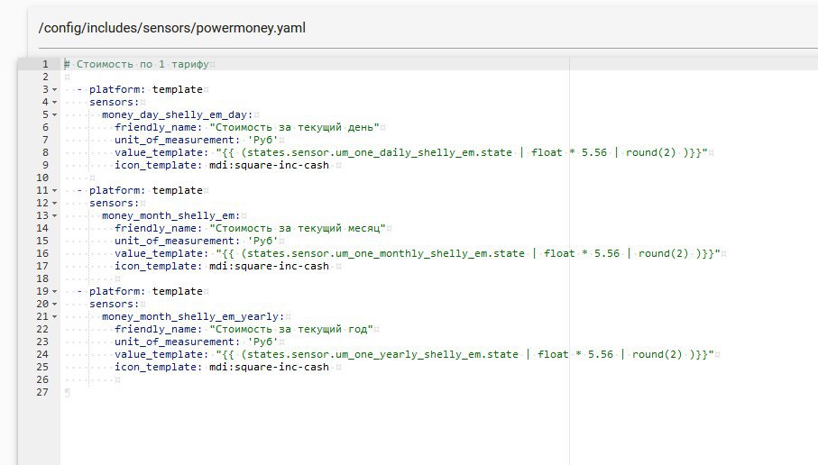
Task: Click icon_template on line 17
Action: [222, 266]
